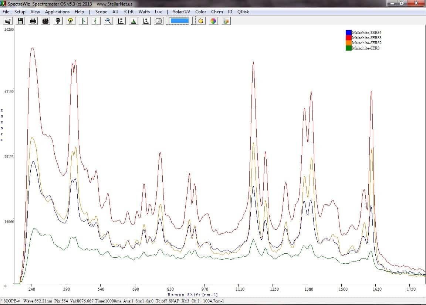Click the Val:8076.667 status bar entry
The width and height of the screenshot is (426, 305).
82,301
